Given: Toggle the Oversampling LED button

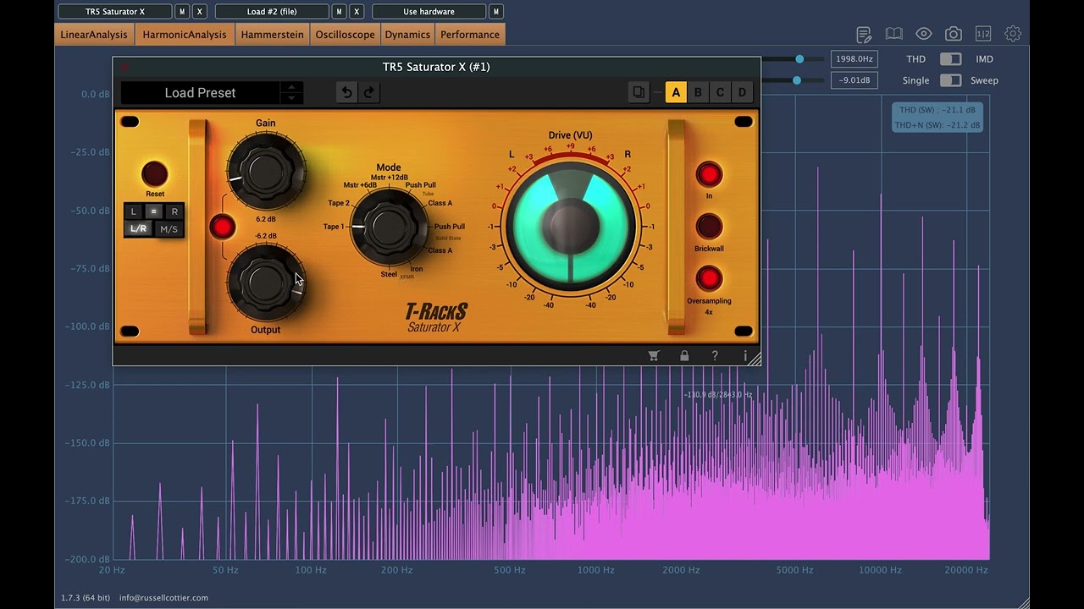Looking at the screenshot, I should 709,278.
